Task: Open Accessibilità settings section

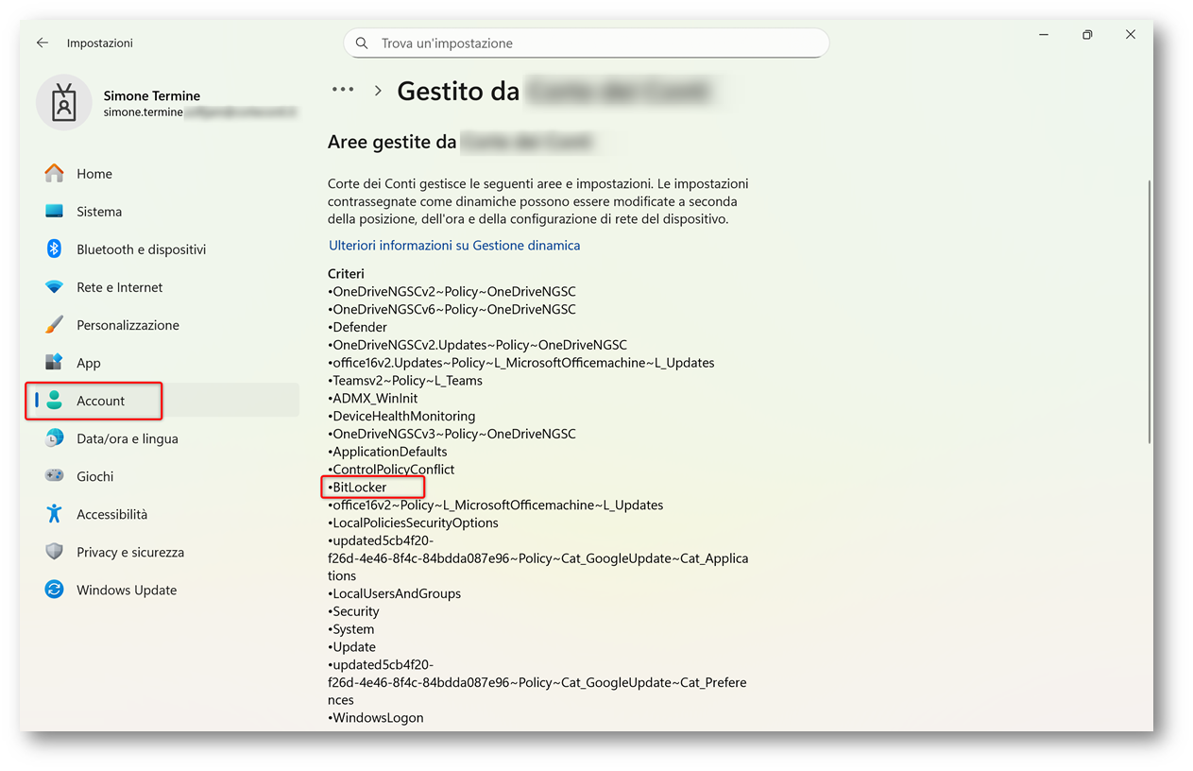Action: tap(112, 514)
